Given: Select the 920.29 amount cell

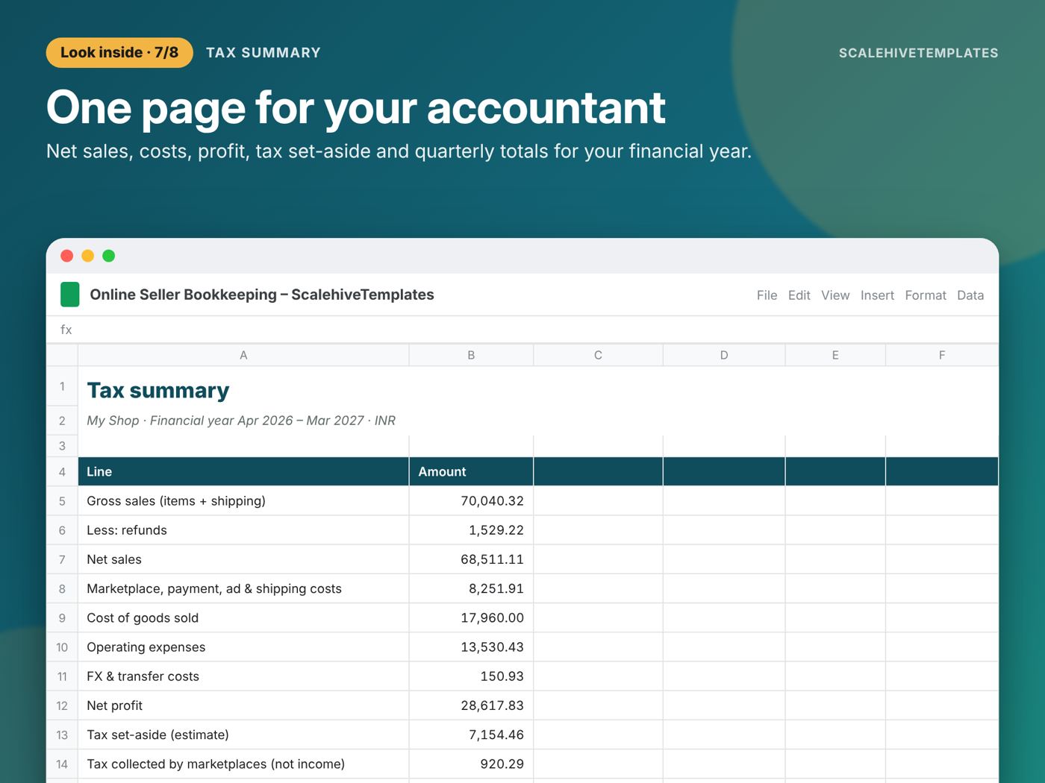Looking at the screenshot, I should pyautogui.click(x=471, y=764).
